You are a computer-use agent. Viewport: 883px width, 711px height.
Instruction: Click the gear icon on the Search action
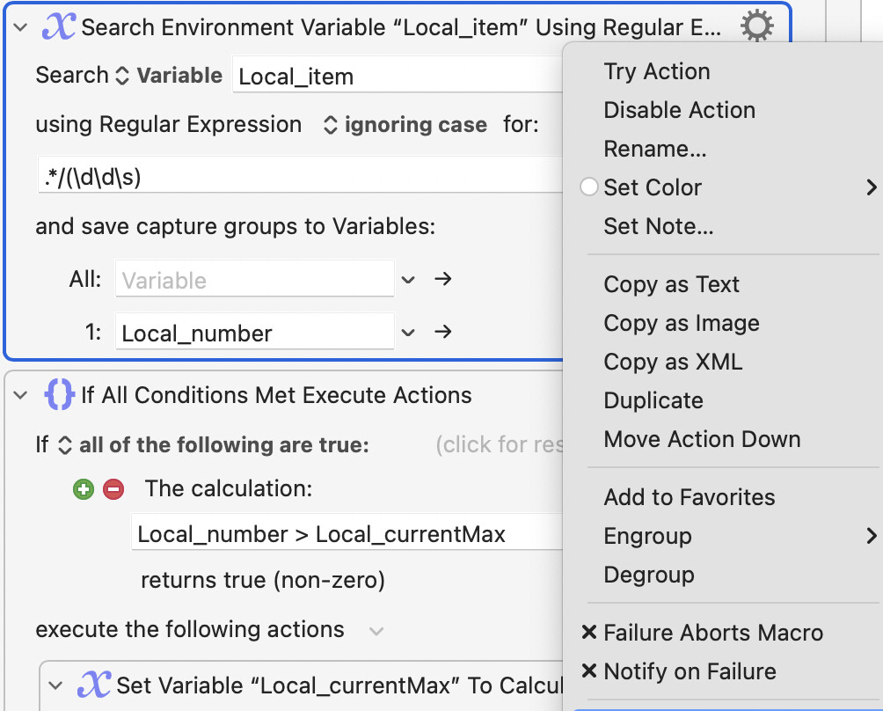pyautogui.click(x=756, y=26)
